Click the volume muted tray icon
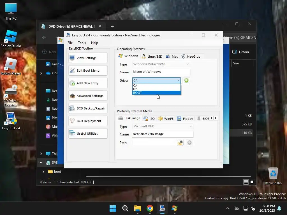The image size is (287, 215). tap(253, 208)
